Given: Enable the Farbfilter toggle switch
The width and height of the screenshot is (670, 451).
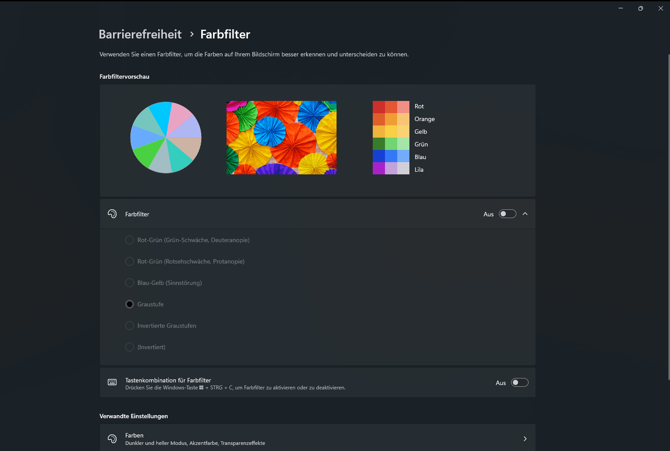Looking at the screenshot, I should [507, 214].
